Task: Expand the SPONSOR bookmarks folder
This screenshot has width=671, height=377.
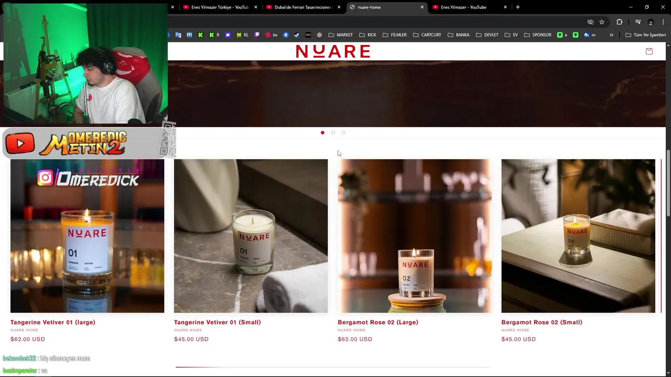Action: pyautogui.click(x=537, y=35)
